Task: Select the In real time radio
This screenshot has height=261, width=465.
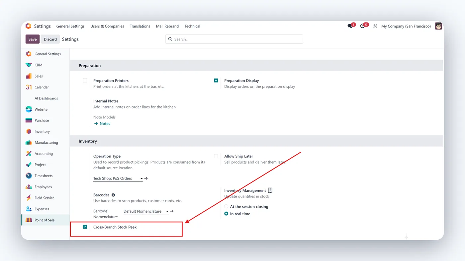Action: point(226,214)
